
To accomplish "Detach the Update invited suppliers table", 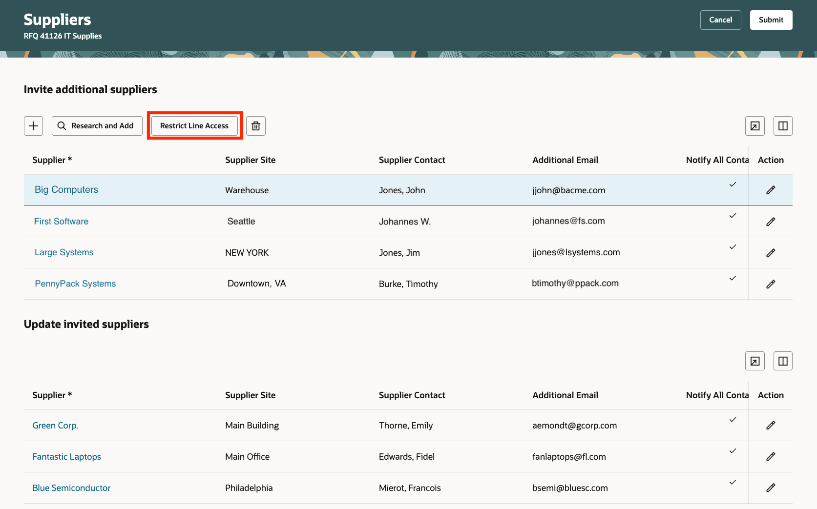I will point(755,361).
